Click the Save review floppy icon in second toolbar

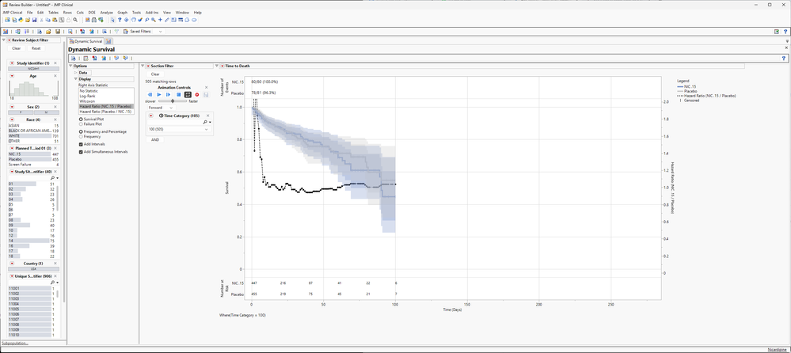[58, 32]
